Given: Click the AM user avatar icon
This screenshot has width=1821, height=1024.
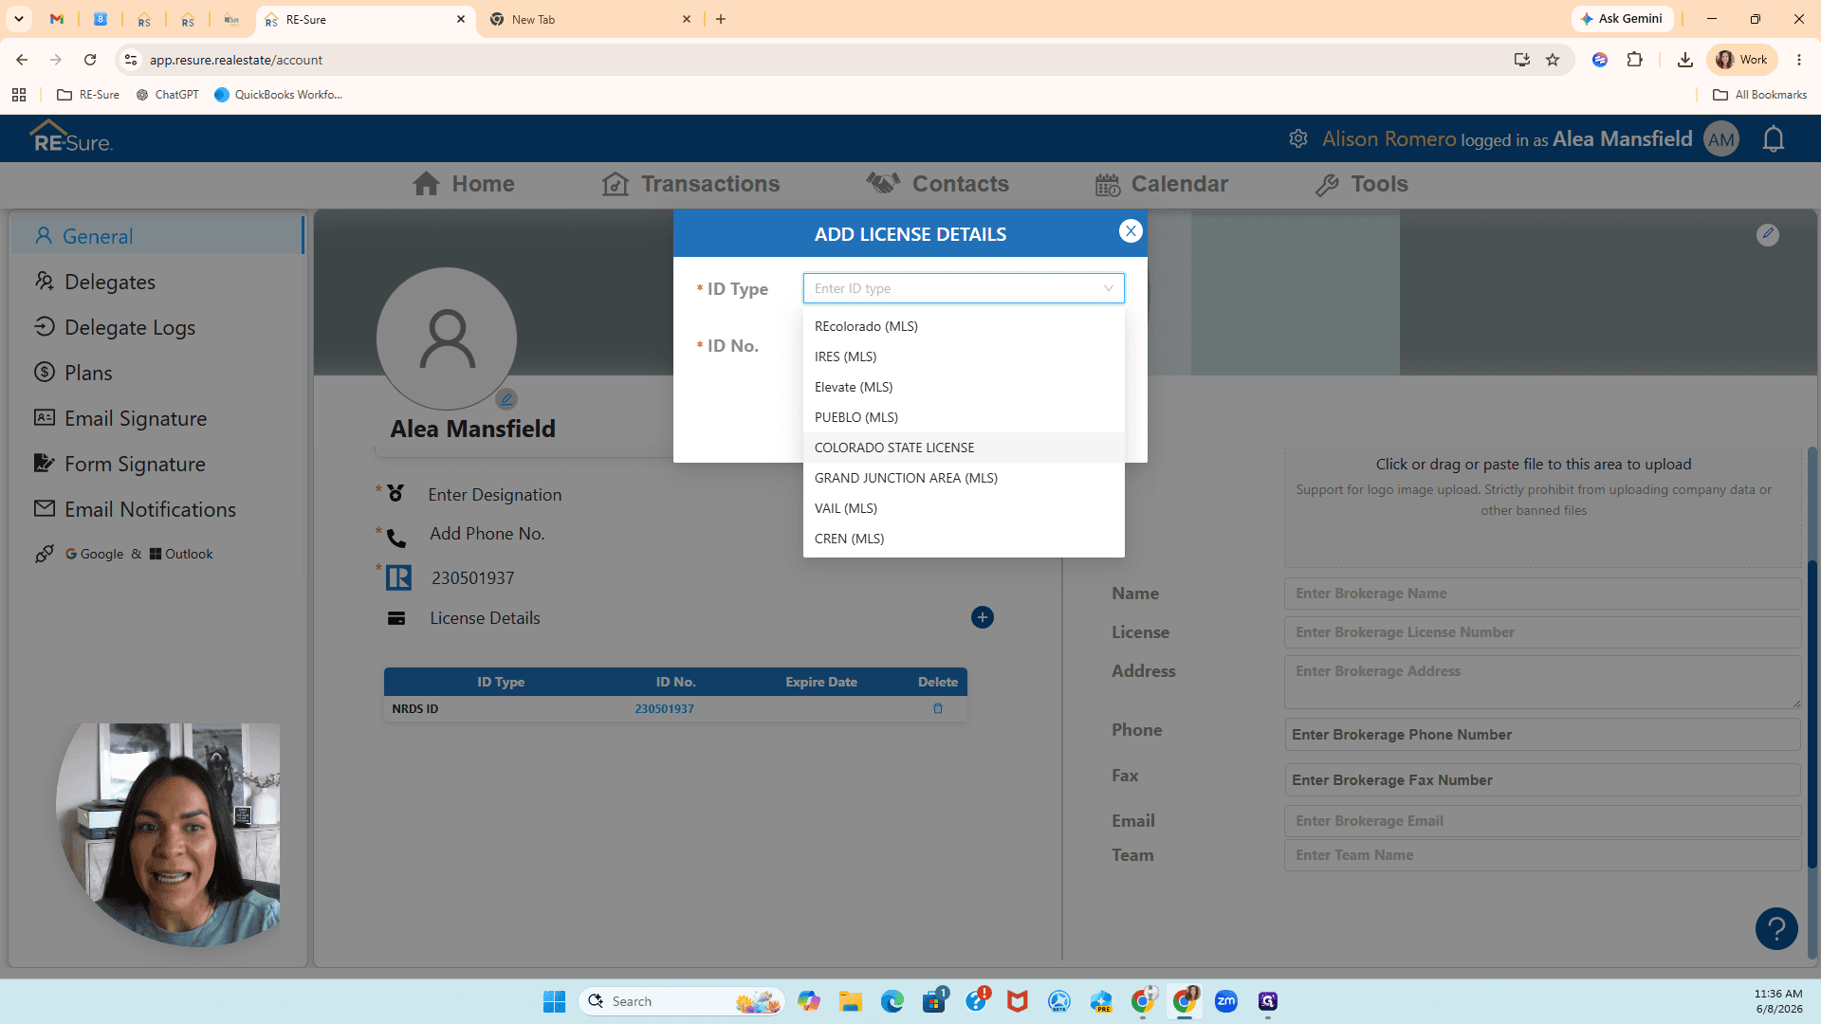Looking at the screenshot, I should (x=1720, y=139).
